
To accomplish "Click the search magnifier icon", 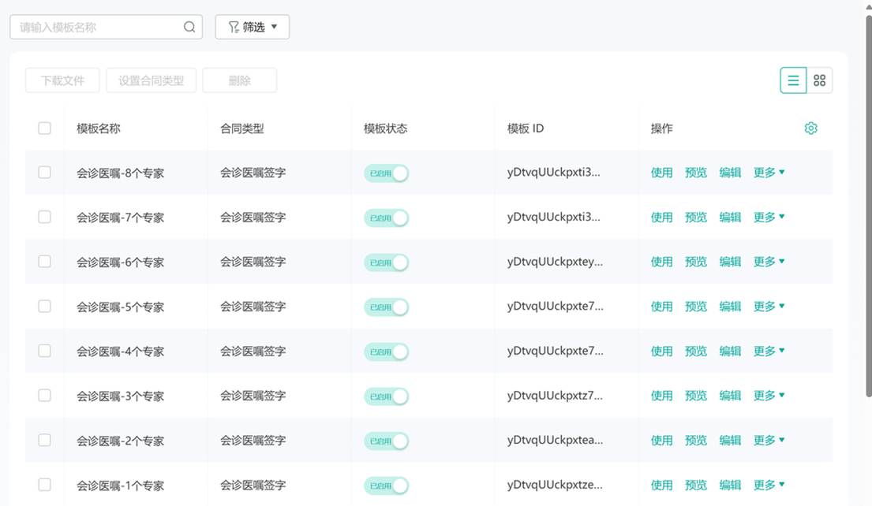I will [x=189, y=27].
